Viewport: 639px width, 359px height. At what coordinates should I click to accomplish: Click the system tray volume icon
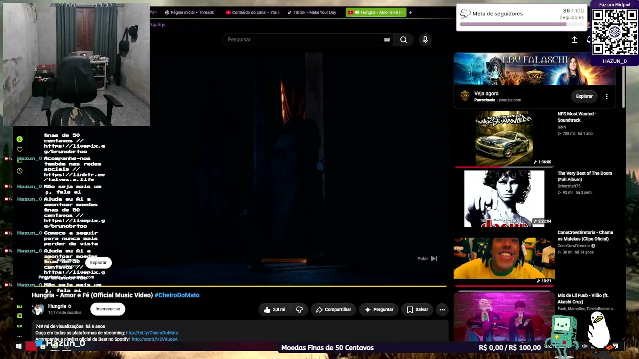(584, 346)
